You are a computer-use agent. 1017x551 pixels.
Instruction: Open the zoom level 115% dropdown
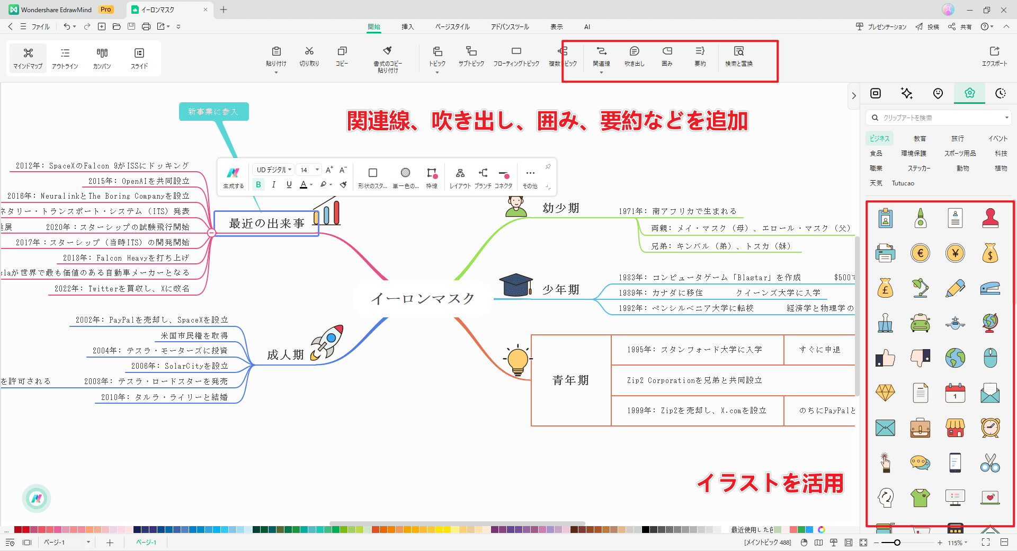tap(958, 543)
